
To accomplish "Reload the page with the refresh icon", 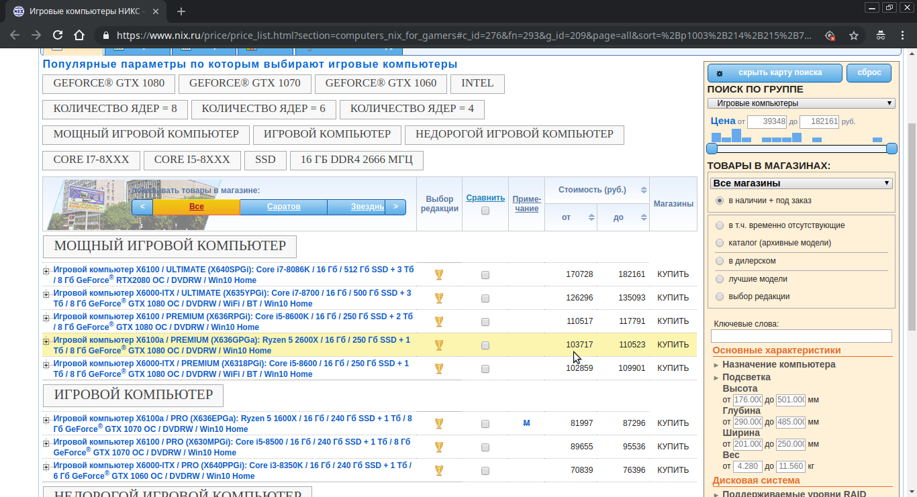I will [58, 35].
